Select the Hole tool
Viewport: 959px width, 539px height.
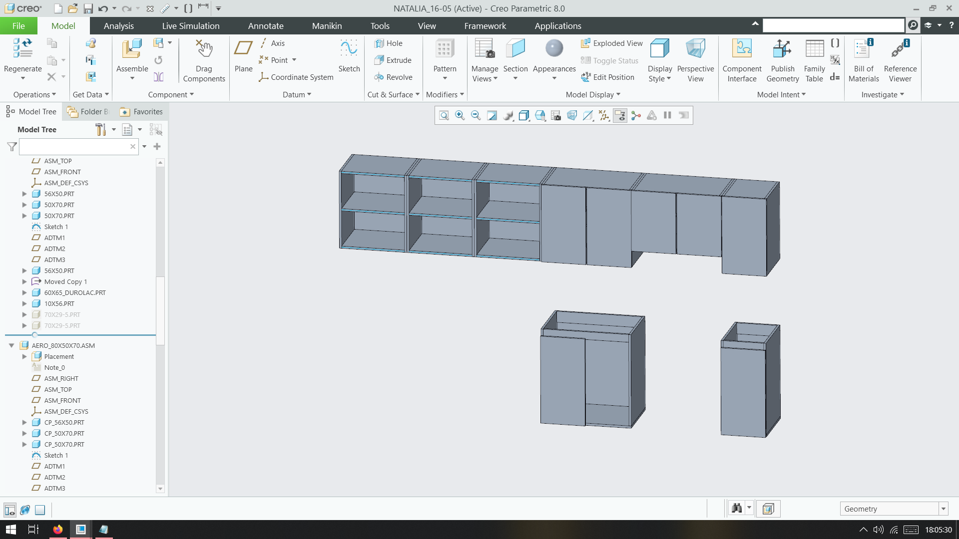(x=390, y=43)
